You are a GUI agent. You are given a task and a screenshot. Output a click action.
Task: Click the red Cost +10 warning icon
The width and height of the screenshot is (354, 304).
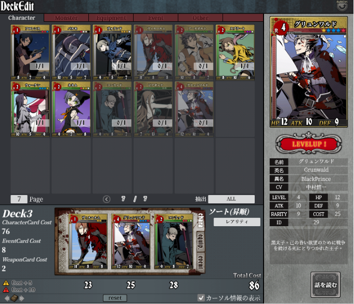(6, 290)
